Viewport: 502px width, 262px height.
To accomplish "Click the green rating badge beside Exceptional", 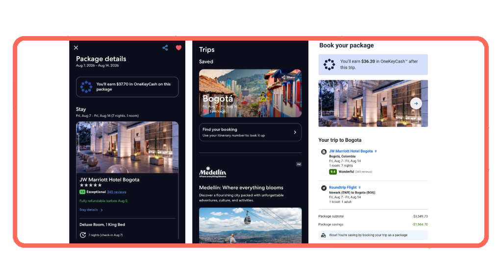I will (x=82, y=192).
